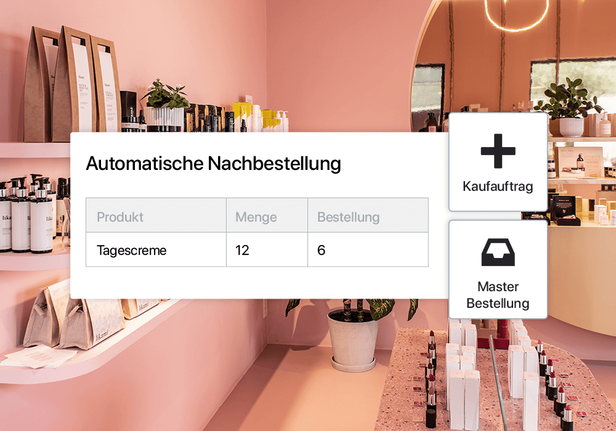Click the white pump bottles on left shelf
The height and width of the screenshot is (431, 616).
click(28, 214)
